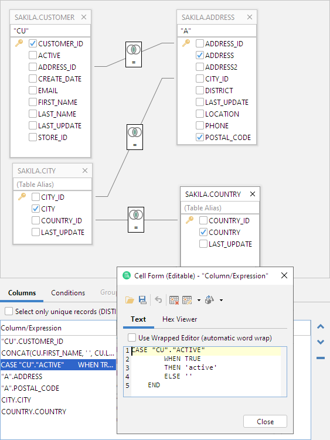
Task: Check the STORE_ID column checkbox
Action: [33, 137]
